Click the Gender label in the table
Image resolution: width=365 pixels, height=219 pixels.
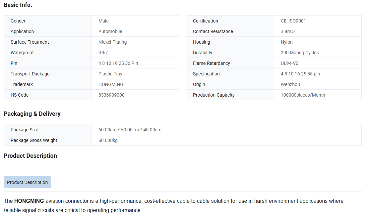(x=18, y=21)
